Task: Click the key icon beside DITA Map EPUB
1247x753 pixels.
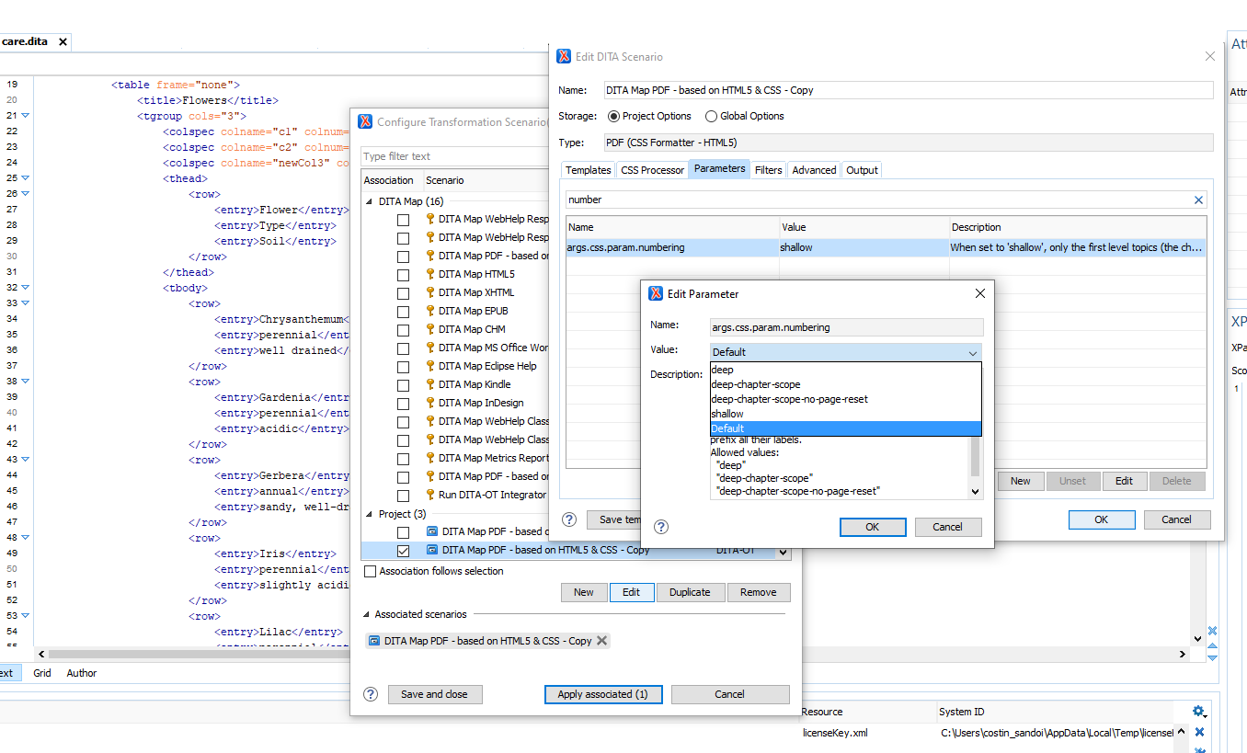Action: pyautogui.click(x=429, y=311)
